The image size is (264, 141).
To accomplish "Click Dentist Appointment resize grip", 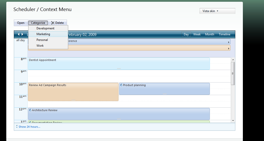I will 119,68.
